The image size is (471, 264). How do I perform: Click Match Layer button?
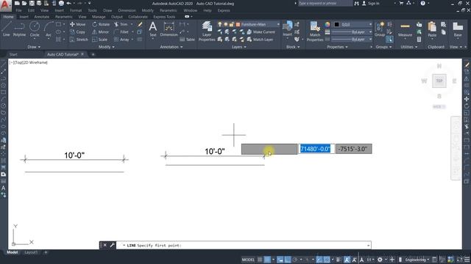[260, 39]
